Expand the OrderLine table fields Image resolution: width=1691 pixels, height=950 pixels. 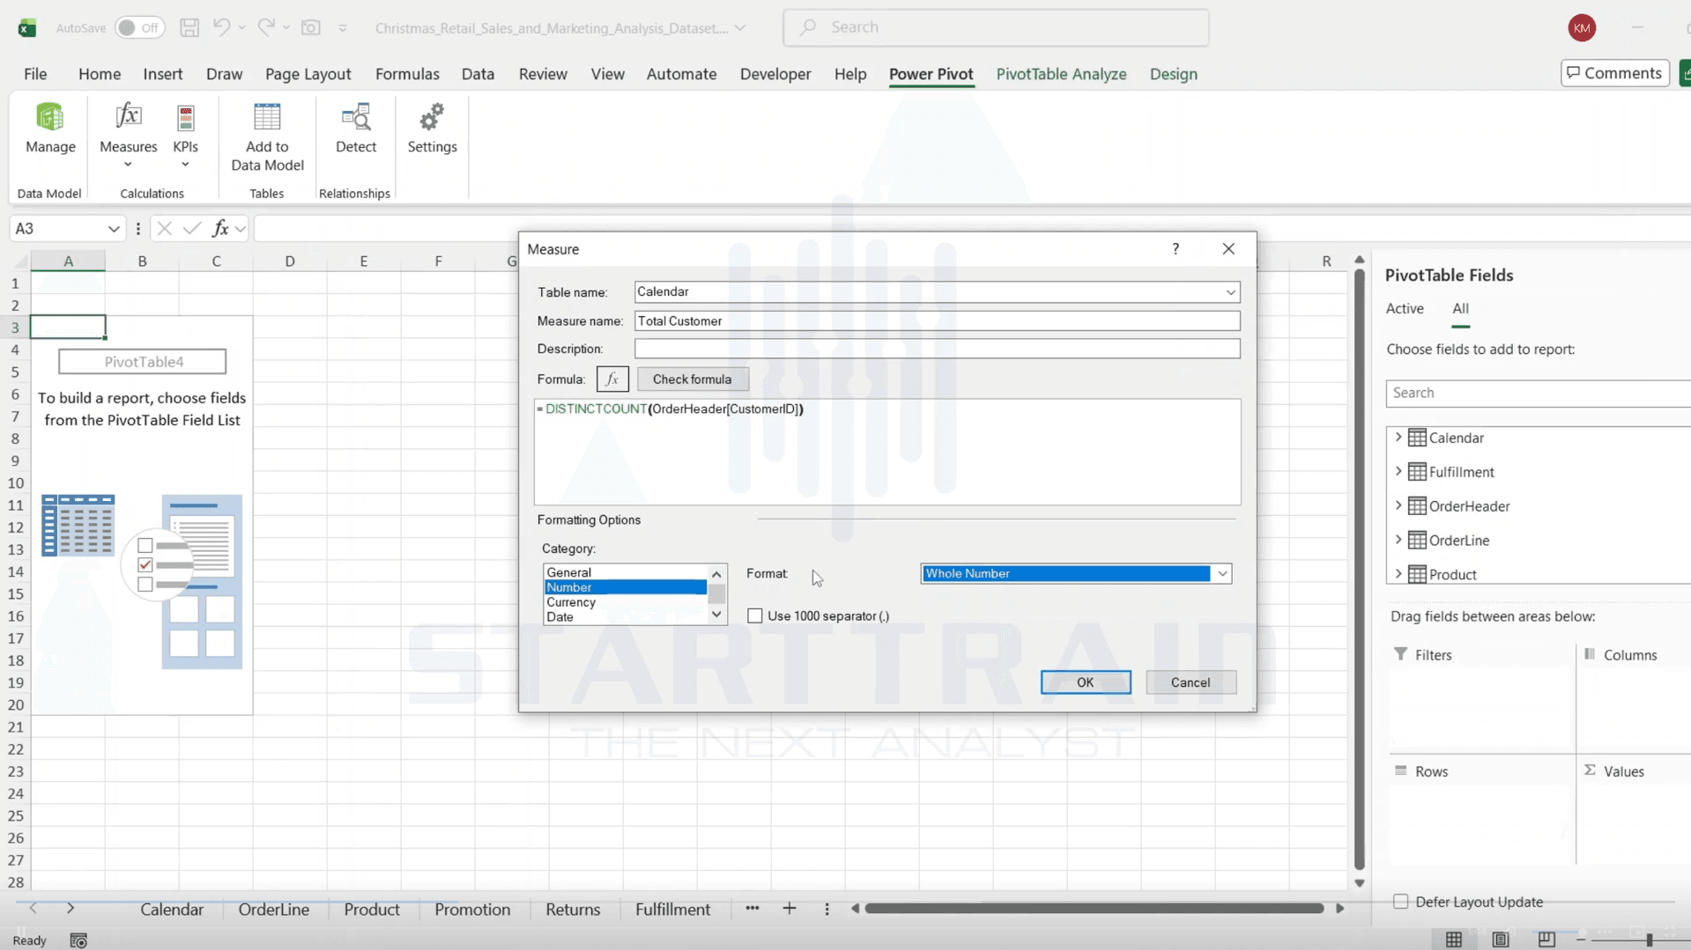pyautogui.click(x=1398, y=540)
